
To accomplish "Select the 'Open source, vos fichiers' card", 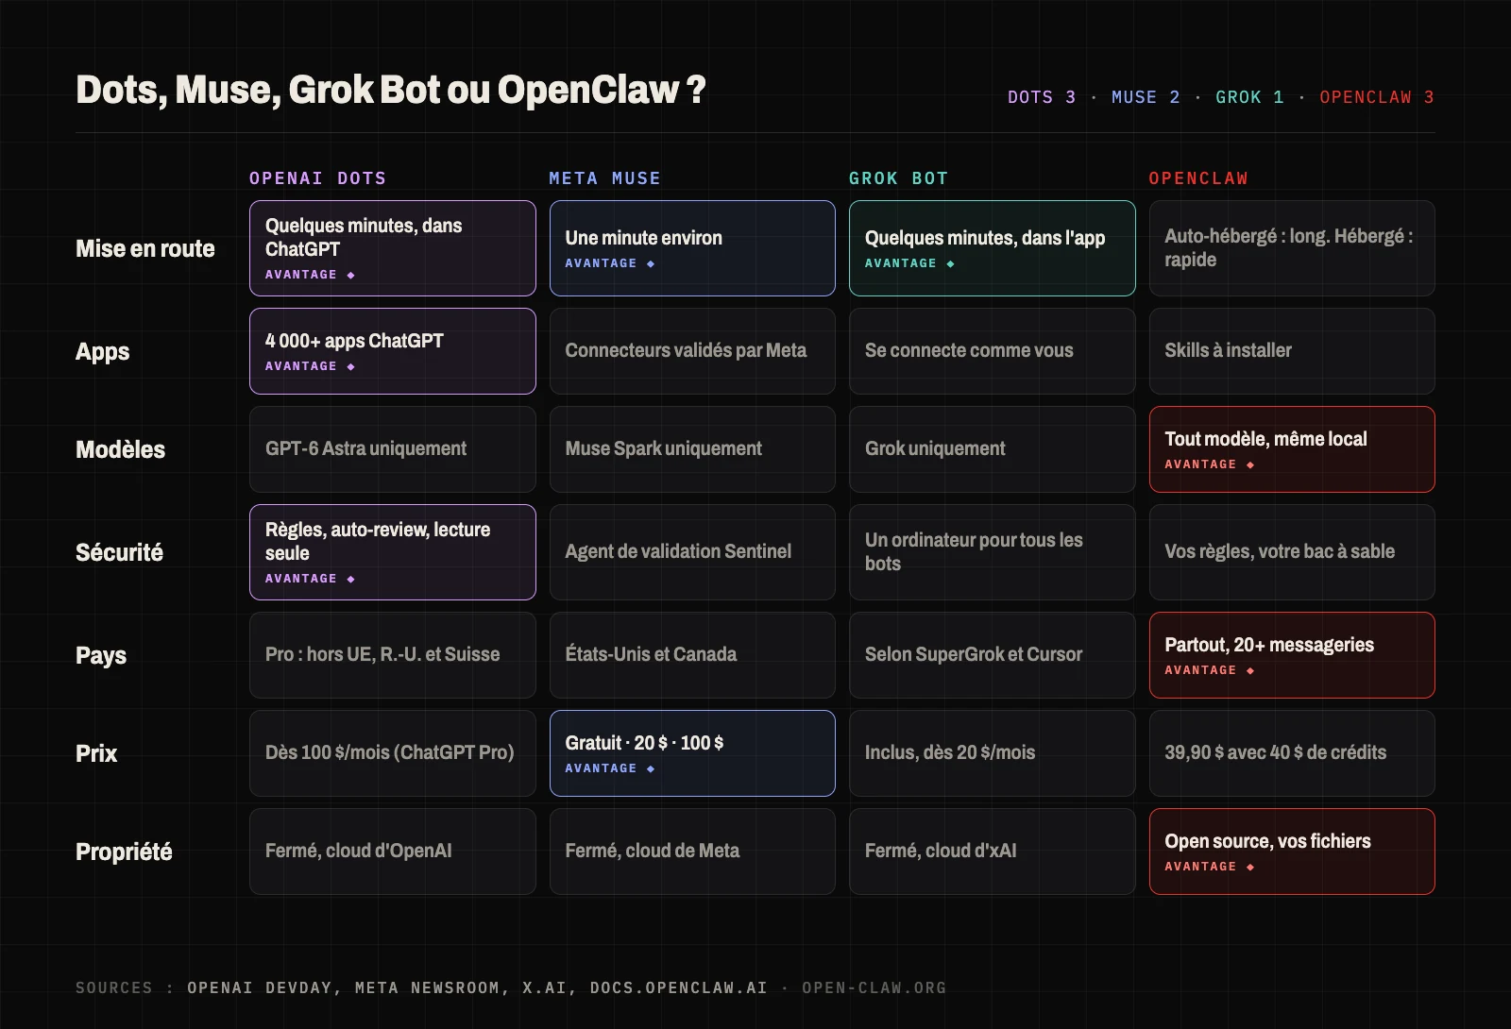I will (1292, 852).
